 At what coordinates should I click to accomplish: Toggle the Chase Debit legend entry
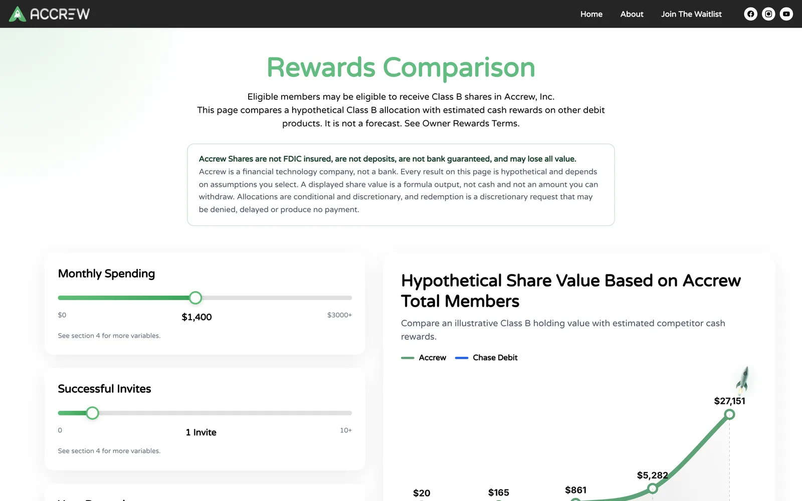486,358
